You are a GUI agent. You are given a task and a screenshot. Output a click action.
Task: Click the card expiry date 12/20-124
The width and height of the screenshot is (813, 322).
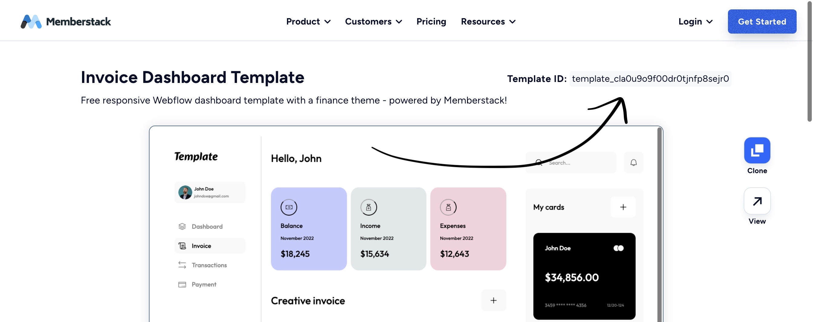[615, 305]
